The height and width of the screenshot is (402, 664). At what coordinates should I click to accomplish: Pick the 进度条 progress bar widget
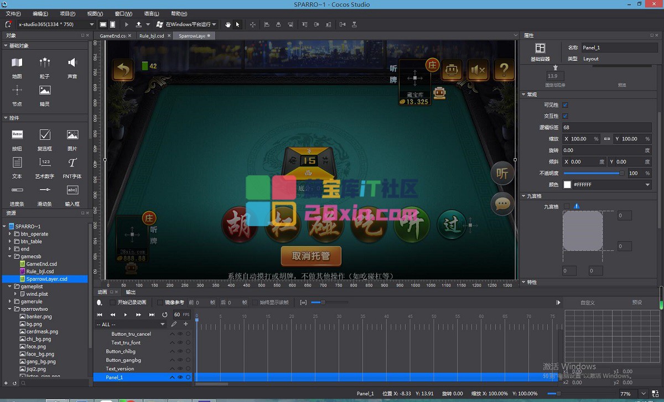[17, 190]
